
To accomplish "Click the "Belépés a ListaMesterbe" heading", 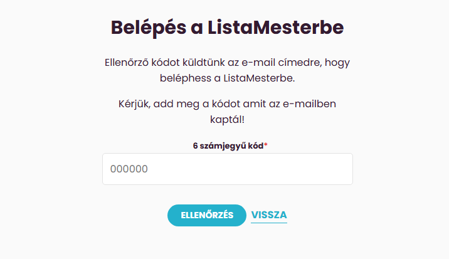I will click(227, 28).
